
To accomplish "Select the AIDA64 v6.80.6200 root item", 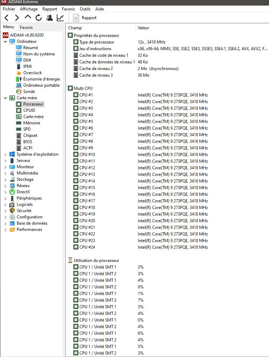I will coord(23,35).
